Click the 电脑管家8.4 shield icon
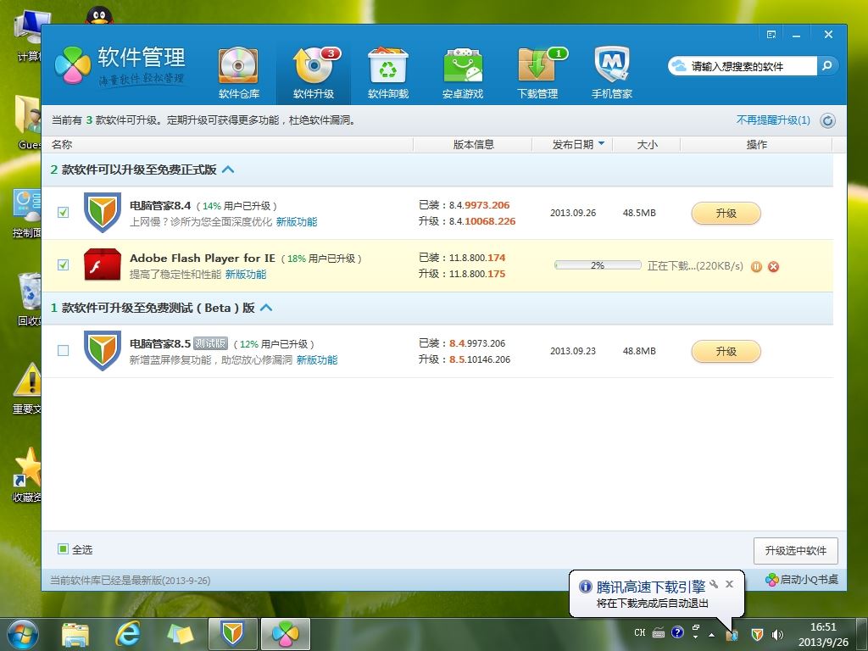 click(103, 213)
